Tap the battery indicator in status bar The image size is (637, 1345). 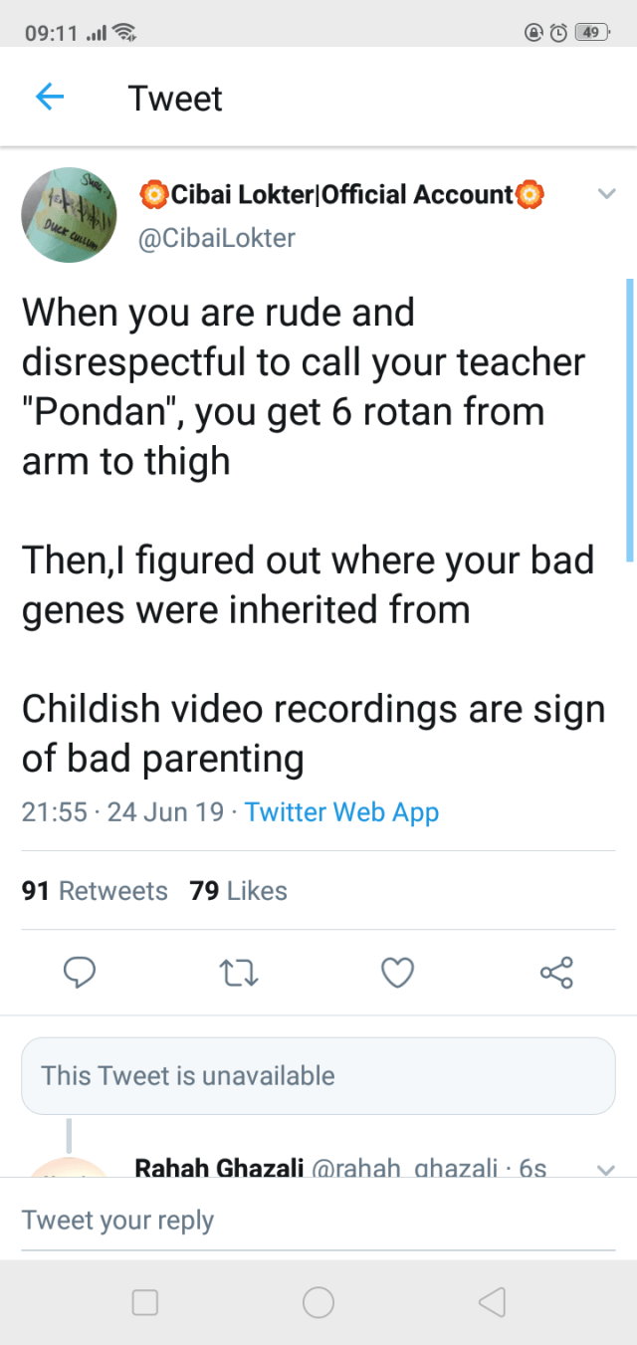coord(592,32)
